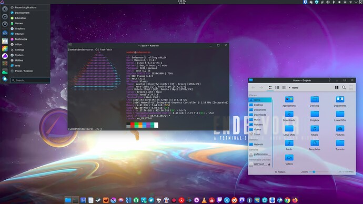Focus the launcher Search field

pos(31,80)
